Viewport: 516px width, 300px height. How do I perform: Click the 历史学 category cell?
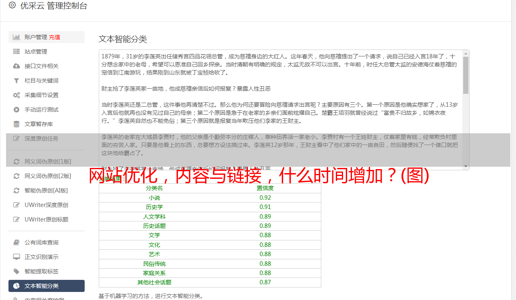coord(154,207)
